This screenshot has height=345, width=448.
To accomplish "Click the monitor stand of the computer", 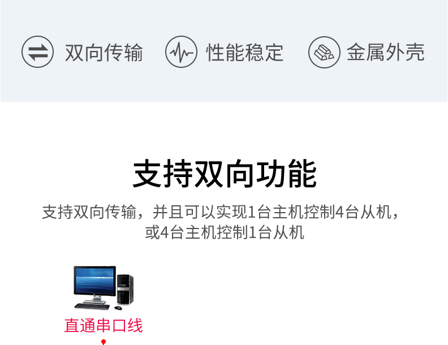I will click(94, 299).
